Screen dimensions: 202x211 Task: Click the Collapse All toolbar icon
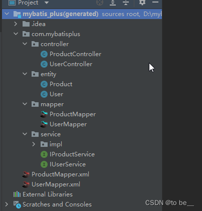point(126,3)
